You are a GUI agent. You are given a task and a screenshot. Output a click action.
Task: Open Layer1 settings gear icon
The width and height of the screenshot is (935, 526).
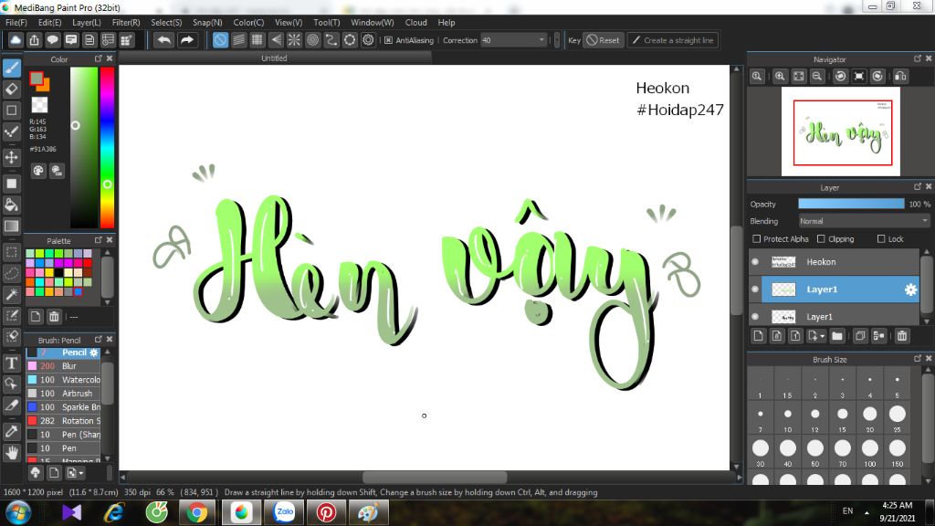click(910, 289)
